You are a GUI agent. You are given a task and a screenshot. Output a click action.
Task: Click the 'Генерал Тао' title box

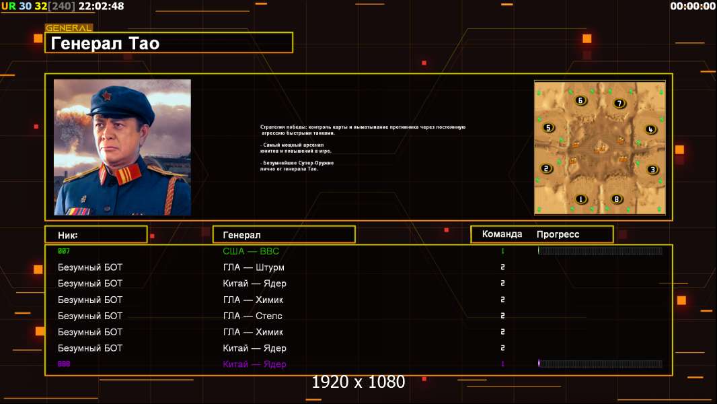169,43
